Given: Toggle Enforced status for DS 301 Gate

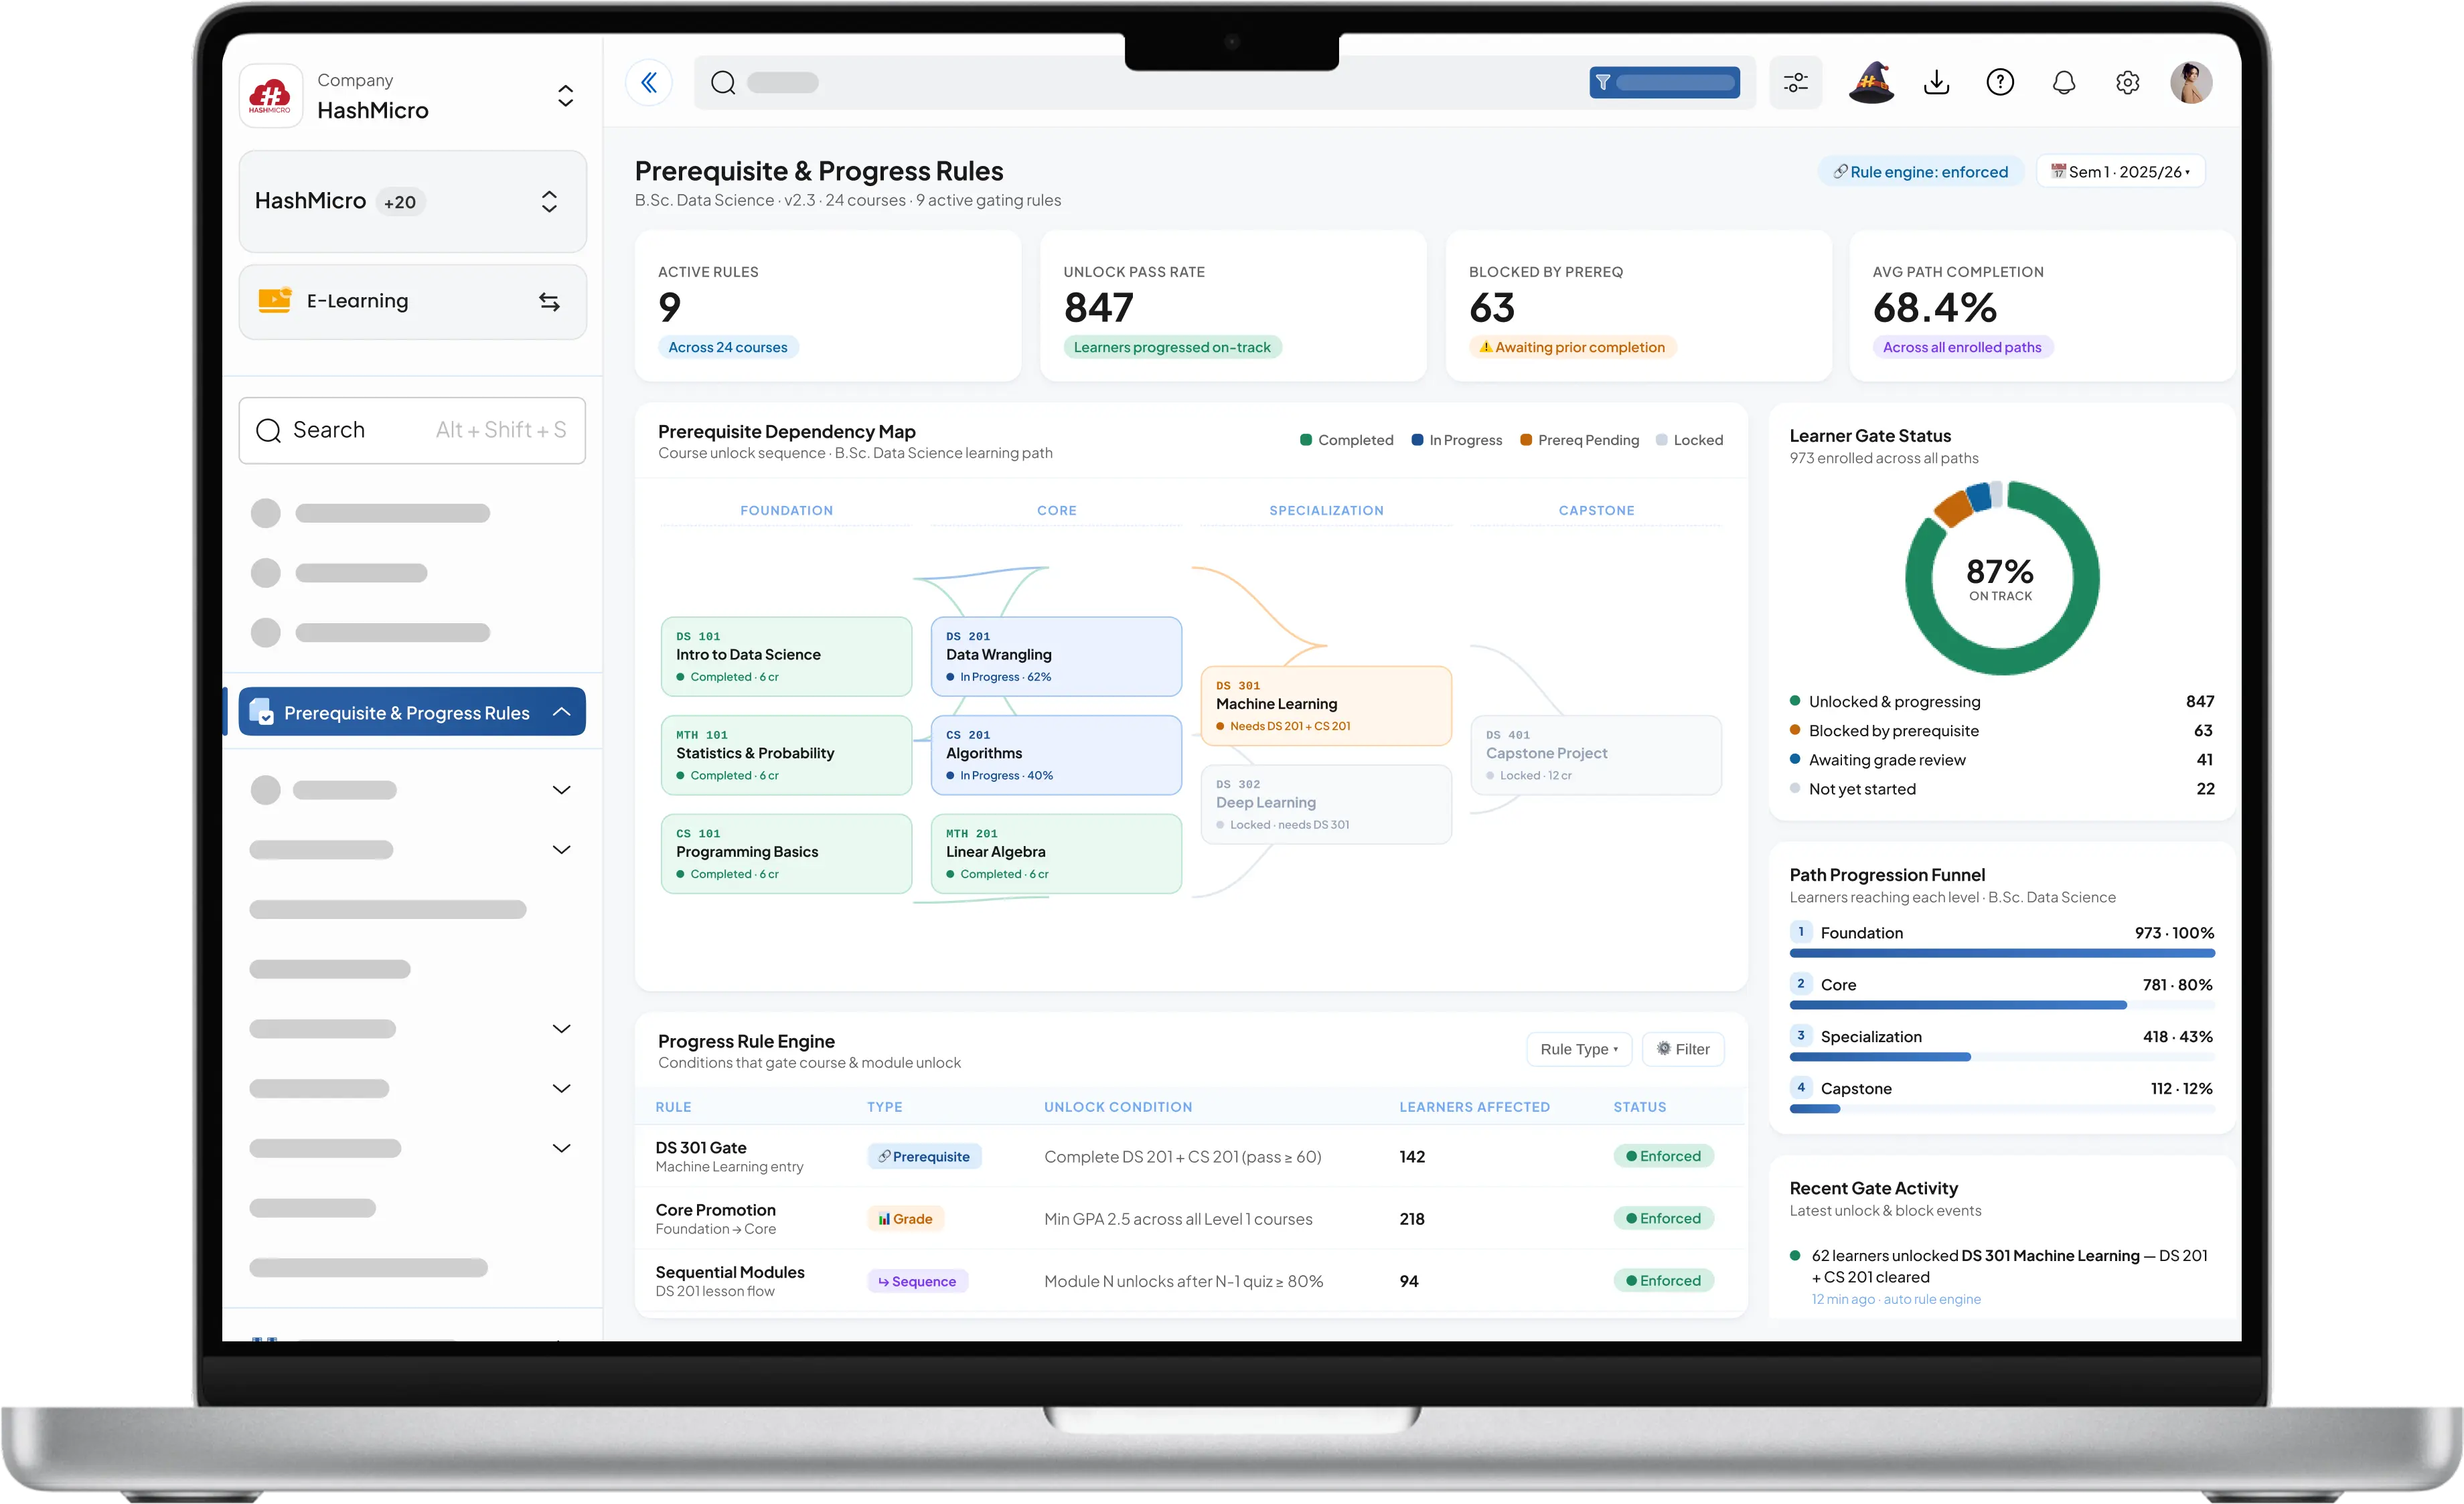Looking at the screenshot, I should click(1663, 1156).
